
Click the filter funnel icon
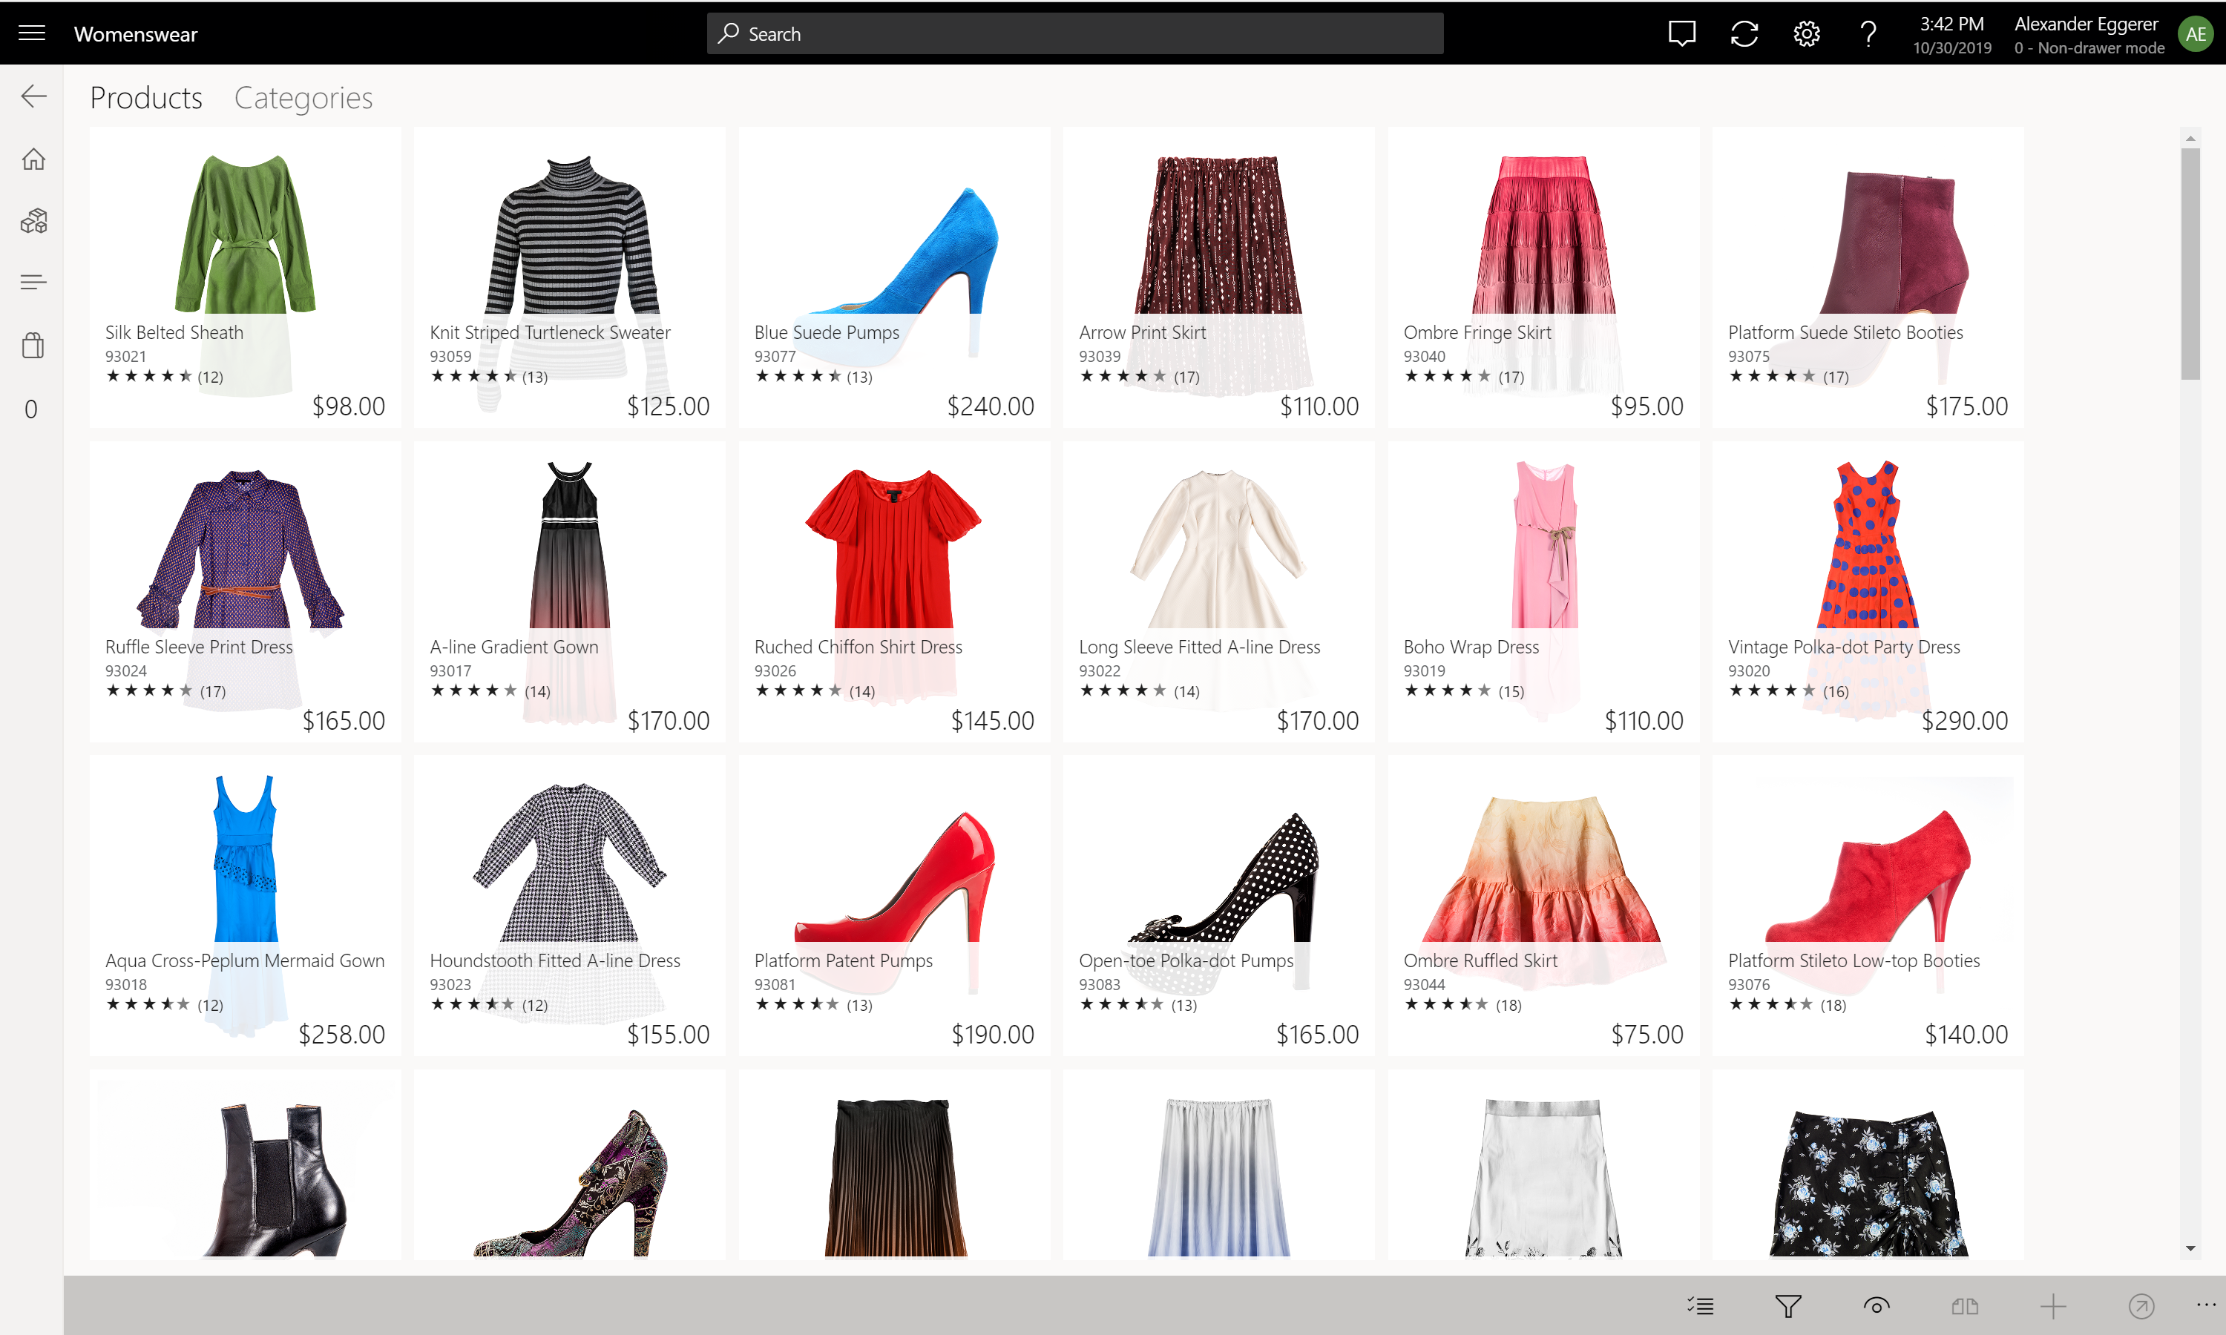pos(1787,1305)
